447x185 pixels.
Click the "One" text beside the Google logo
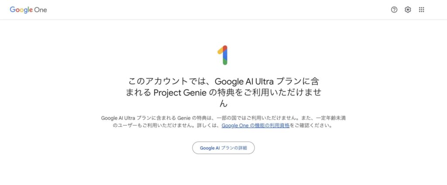pos(41,10)
